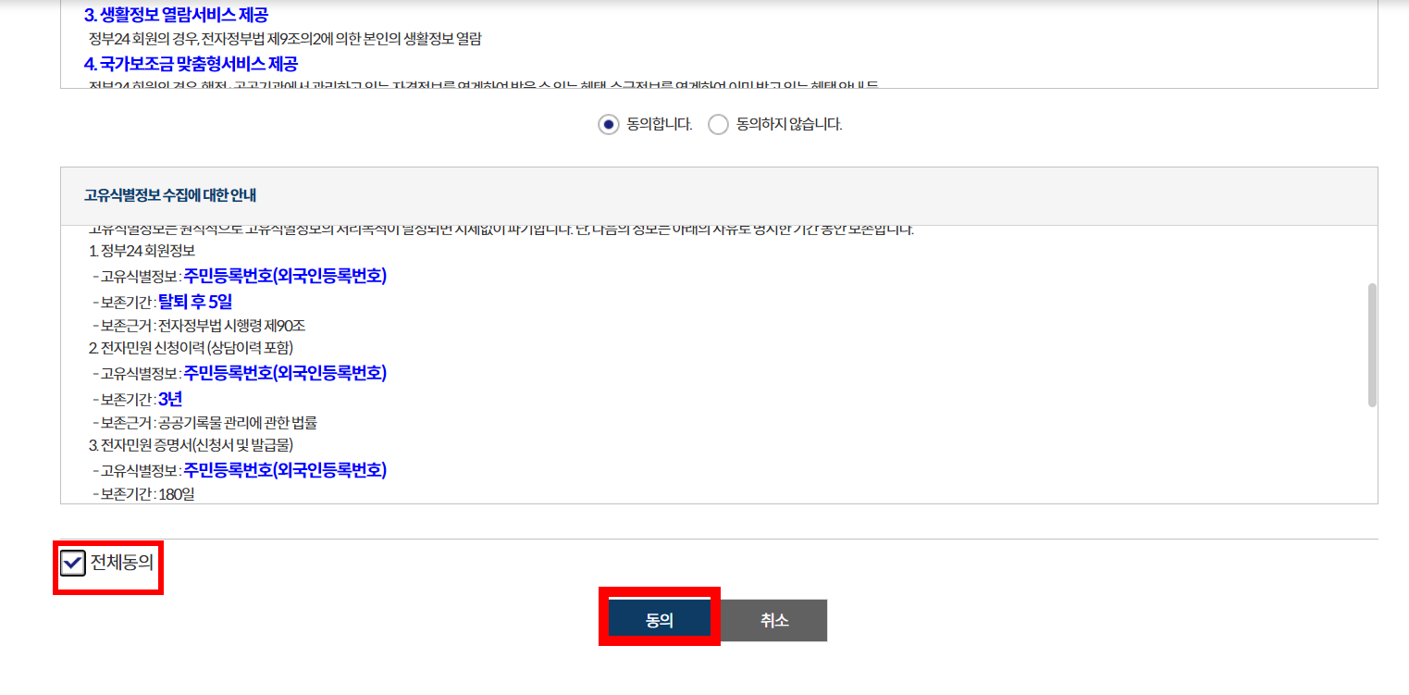
Task: Click the 정부24 회원정보 list item
Action: pyautogui.click(x=145, y=251)
